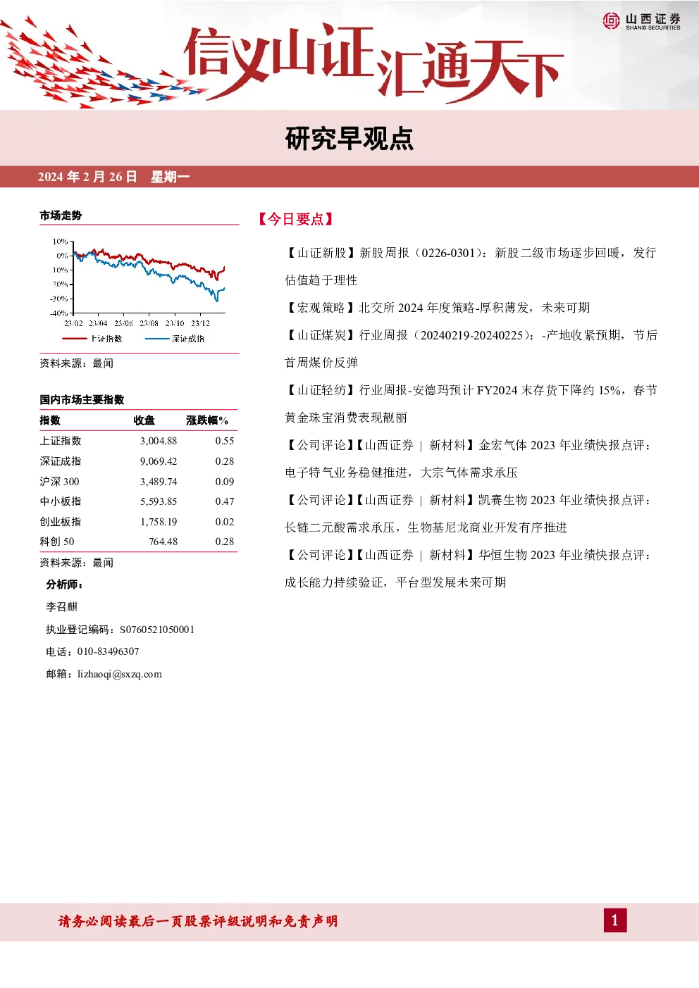Click closing value 3,004.88

click(x=159, y=441)
